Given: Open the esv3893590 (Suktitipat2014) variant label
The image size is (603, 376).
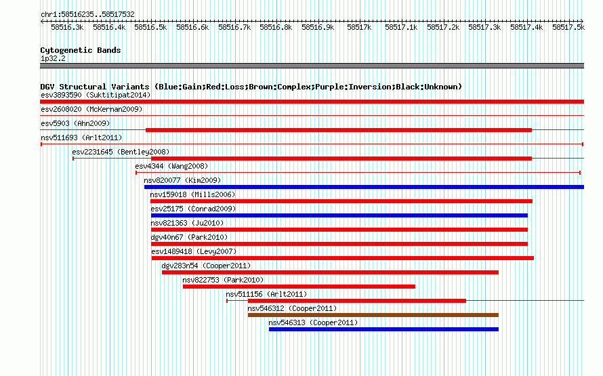Looking at the screenshot, I should [x=96, y=95].
